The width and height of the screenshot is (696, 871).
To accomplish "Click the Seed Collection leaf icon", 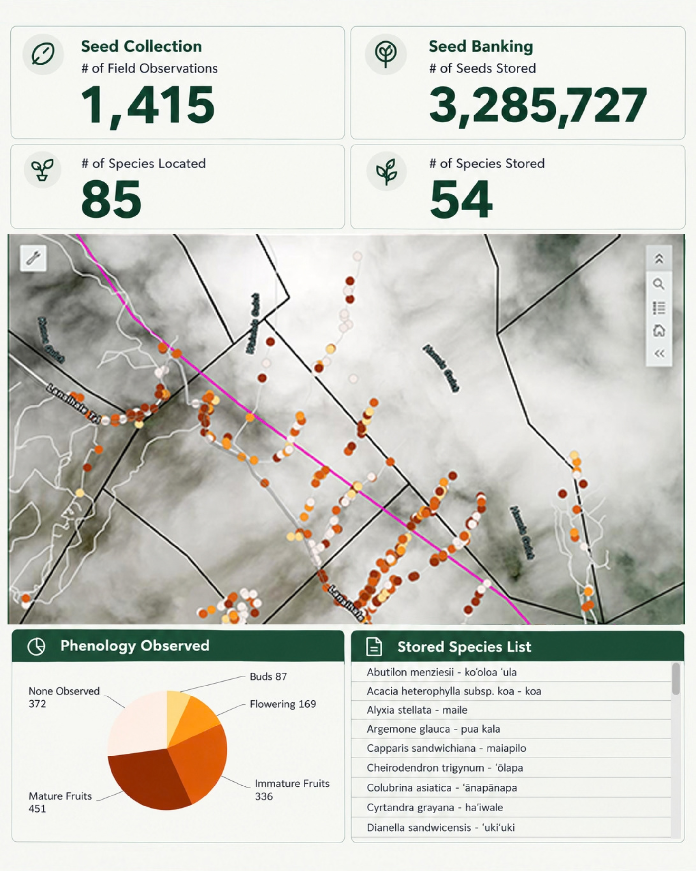I will click(x=43, y=54).
